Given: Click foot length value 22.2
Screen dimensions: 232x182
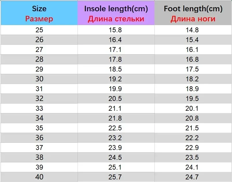Looking at the screenshot, I should tap(192, 138).
